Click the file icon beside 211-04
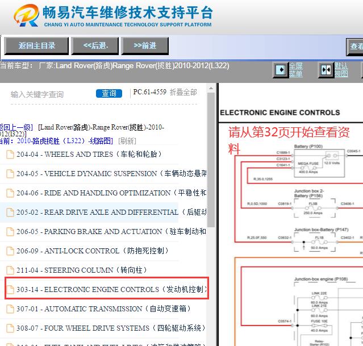Screen dimensions: 363x346 pos(10,270)
